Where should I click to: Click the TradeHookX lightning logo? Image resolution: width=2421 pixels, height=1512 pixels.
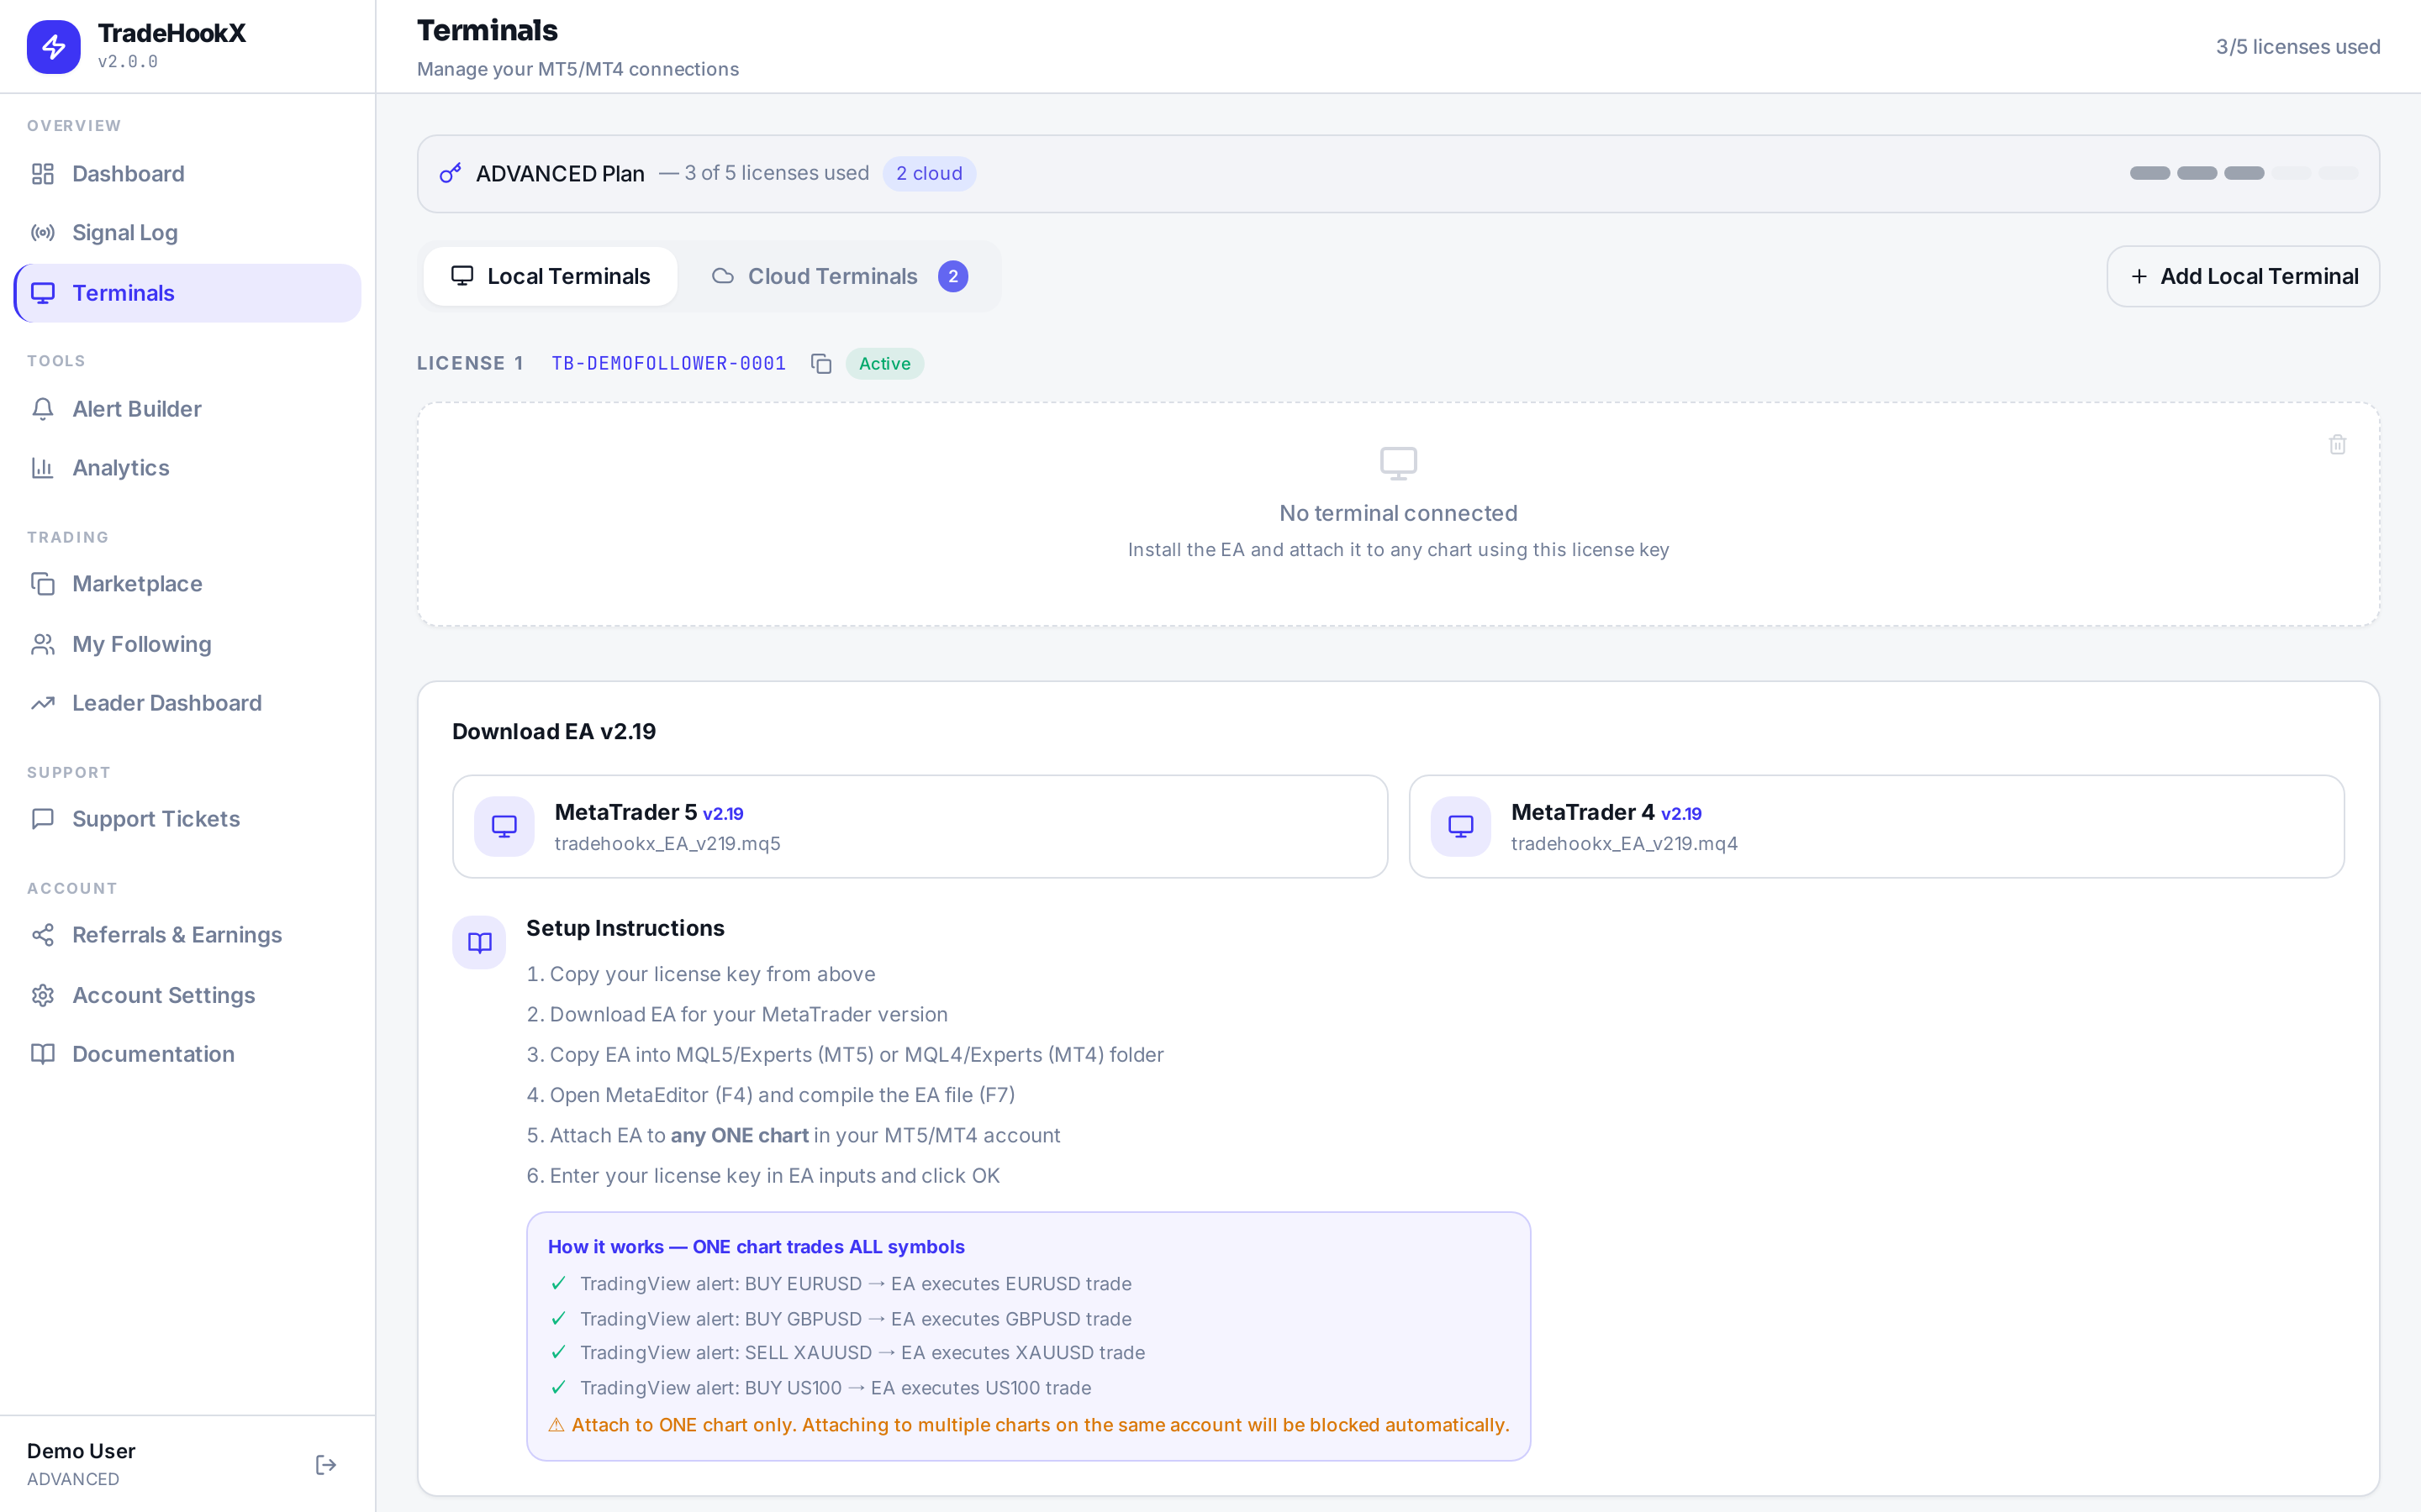(x=54, y=47)
